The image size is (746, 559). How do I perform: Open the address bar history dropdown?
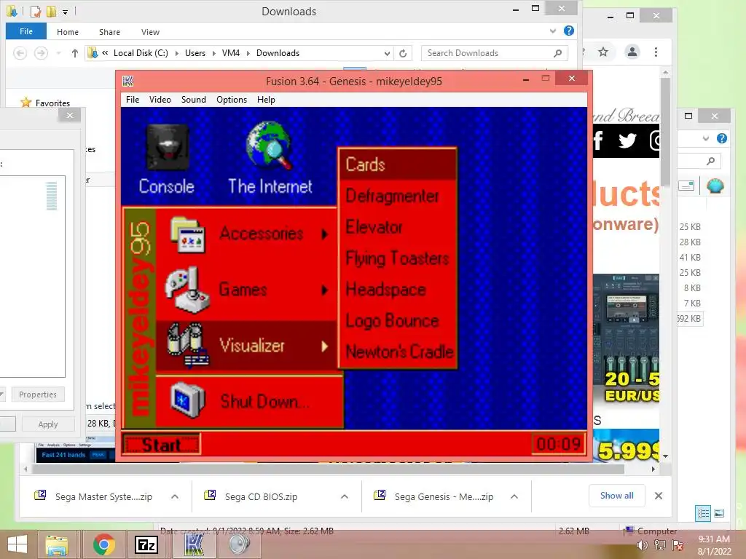[388, 53]
